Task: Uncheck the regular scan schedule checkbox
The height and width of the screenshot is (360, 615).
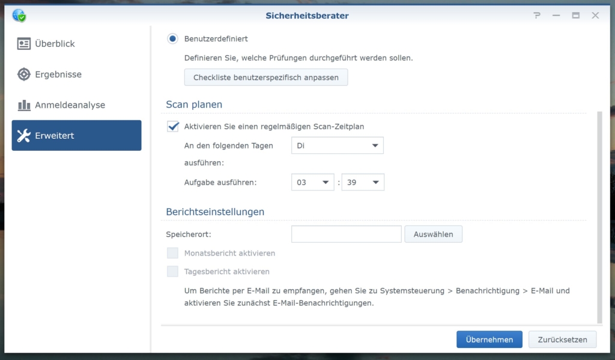Action: coord(173,126)
